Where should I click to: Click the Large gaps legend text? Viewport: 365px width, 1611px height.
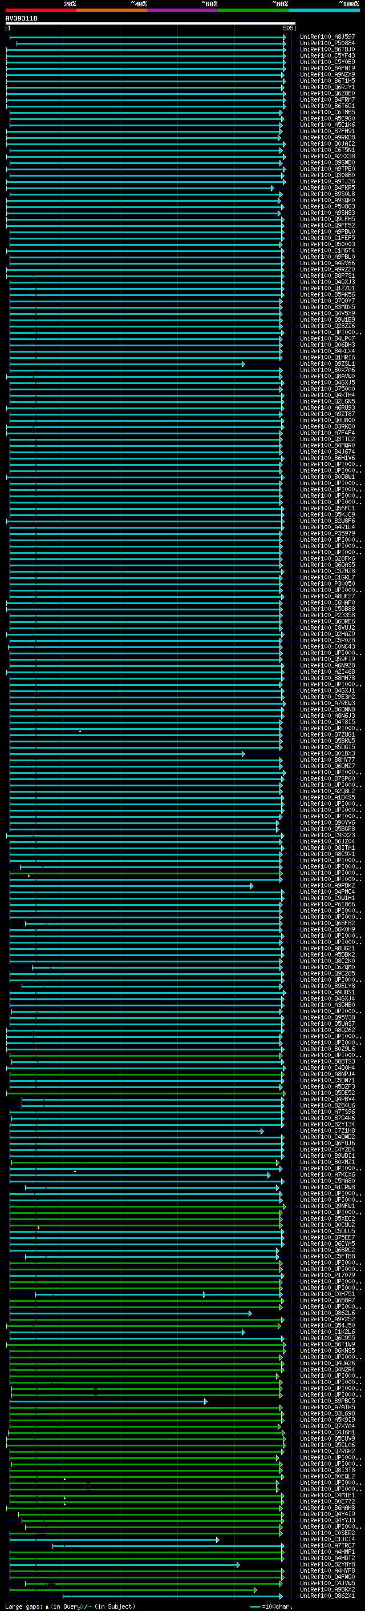tap(70, 1606)
